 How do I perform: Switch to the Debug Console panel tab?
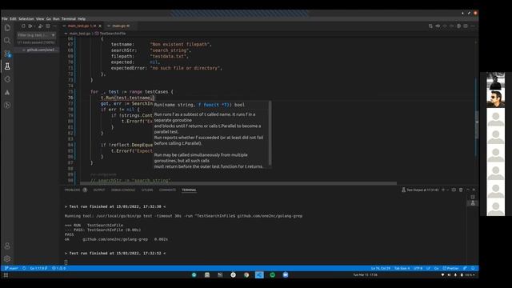[123, 190]
